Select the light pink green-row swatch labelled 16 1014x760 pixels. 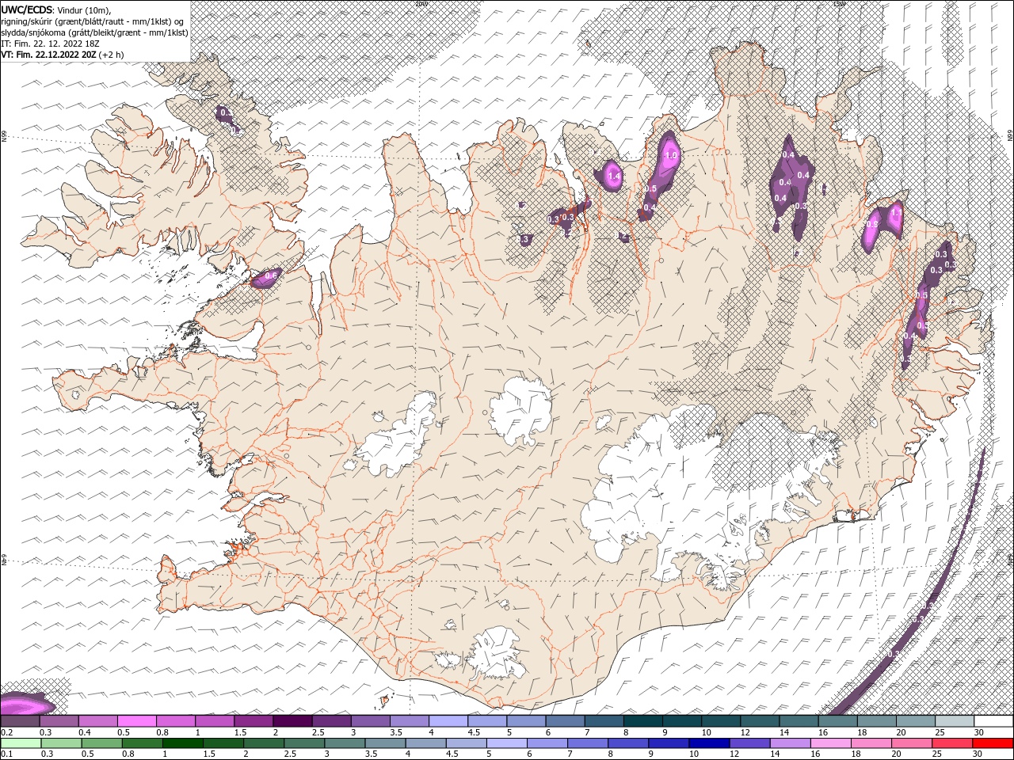[829, 743]
